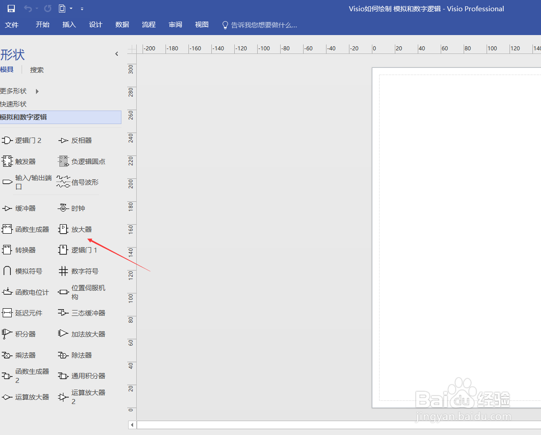Select the 函数生成器 2 shape icon
Image resolution: width=541 pixels, height=435 pixels.
7,376
